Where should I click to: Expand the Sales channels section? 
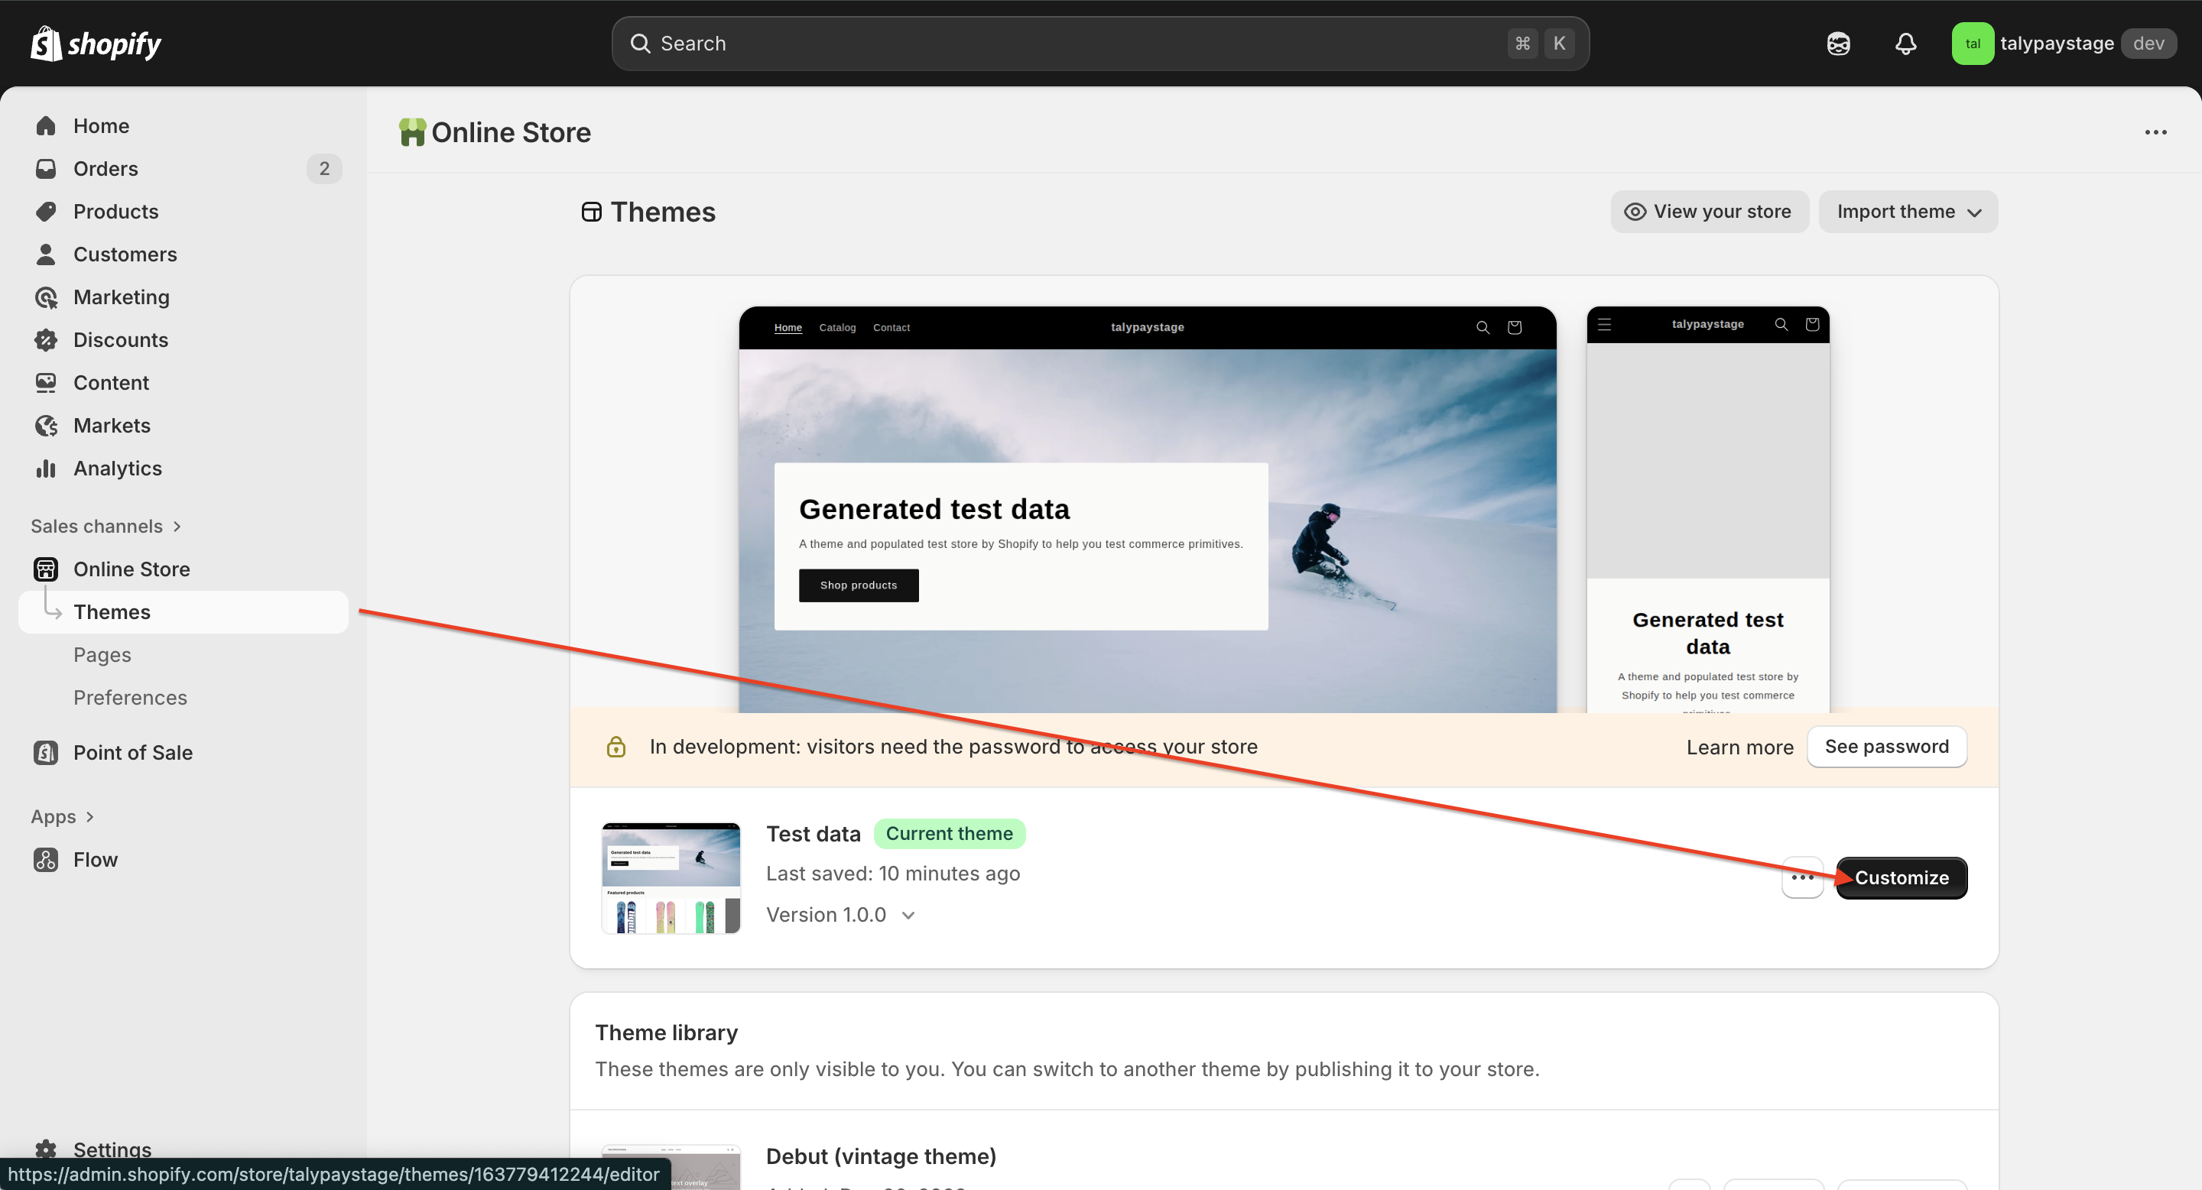106,527
